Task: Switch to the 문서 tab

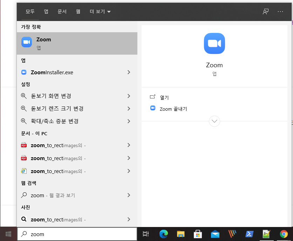Action: click(62, 12)
